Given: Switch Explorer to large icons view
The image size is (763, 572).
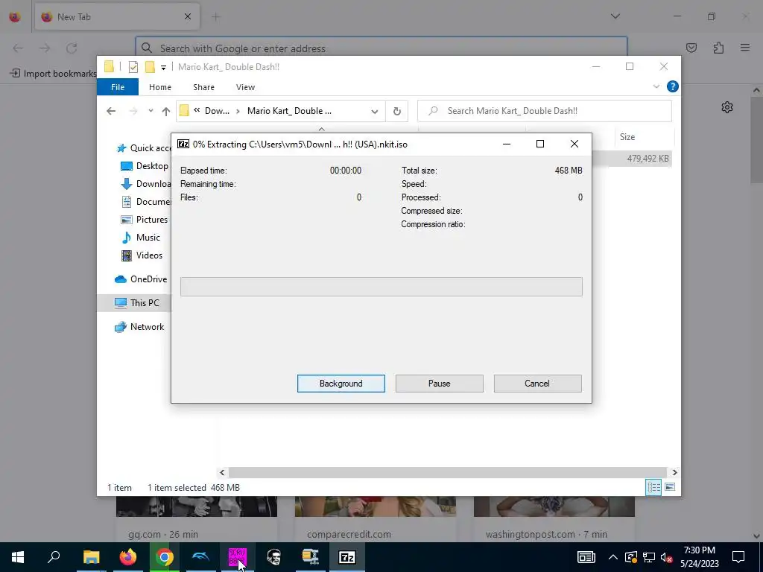Looking at the screenshot, I should tap(670, 487).
